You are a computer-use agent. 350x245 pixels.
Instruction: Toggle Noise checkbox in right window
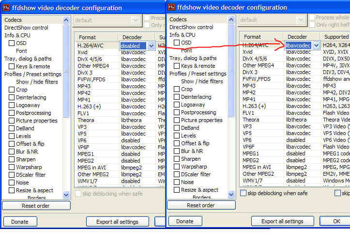[x=177, y=182]
